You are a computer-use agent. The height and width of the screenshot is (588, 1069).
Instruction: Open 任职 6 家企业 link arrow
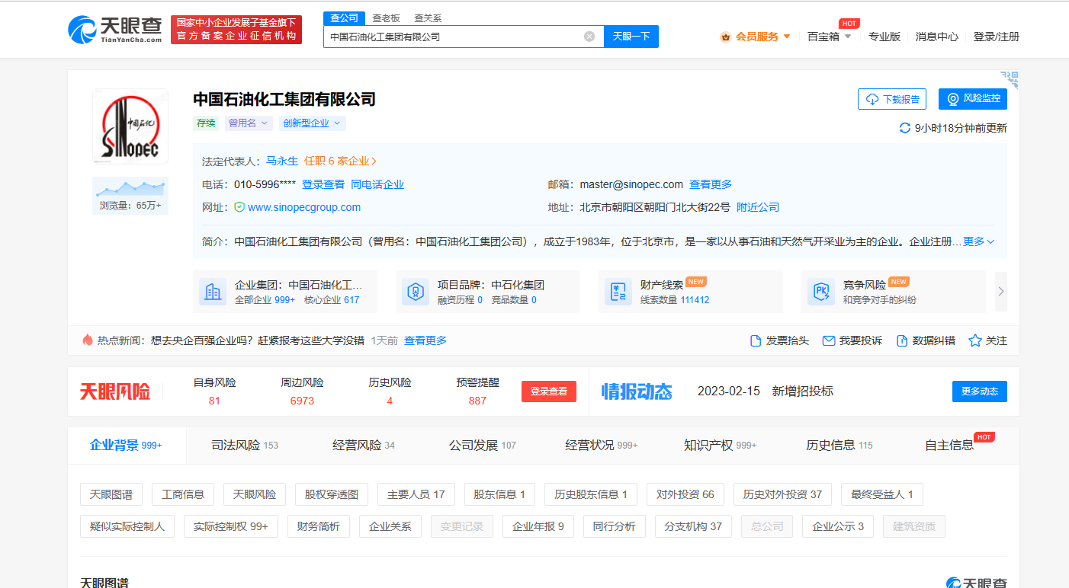click(341, 161)
